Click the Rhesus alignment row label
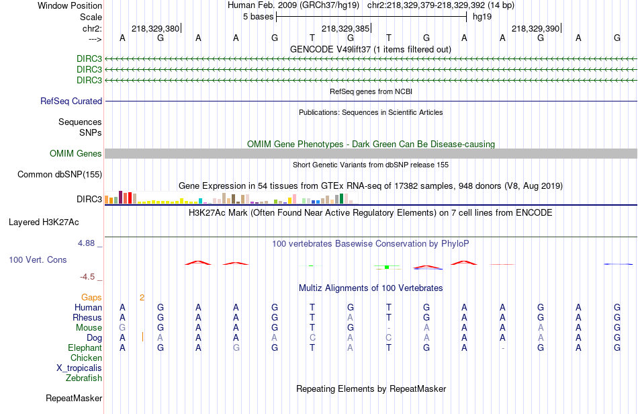The height and width of the screenshot is (414, 638). coord(87,317)
